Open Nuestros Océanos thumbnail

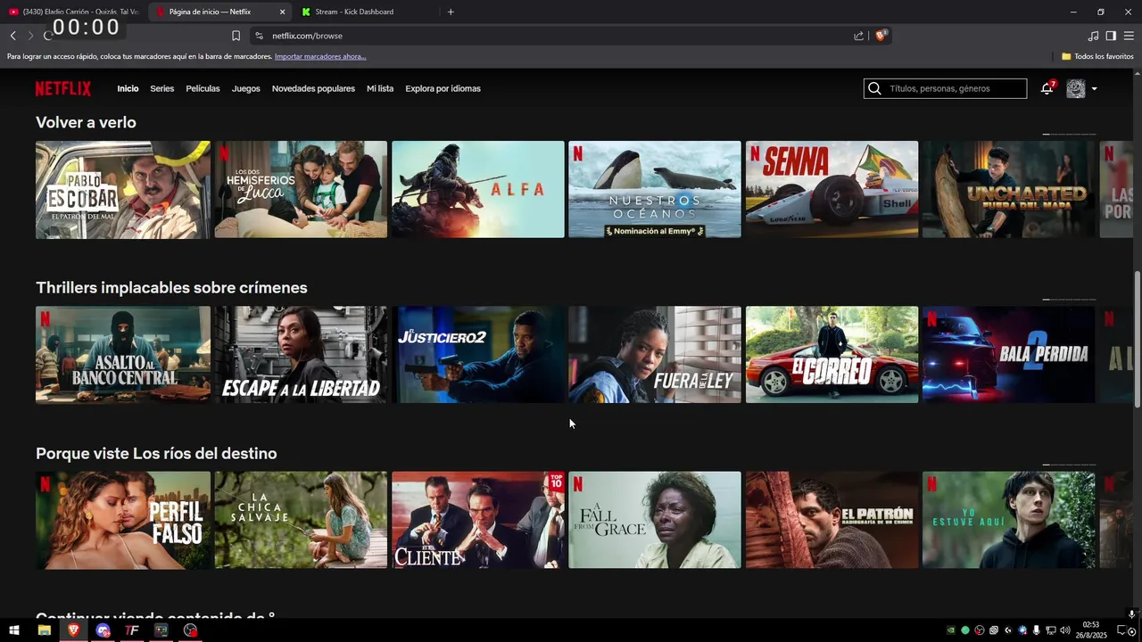pyautogui.click(x=655, y=189)
